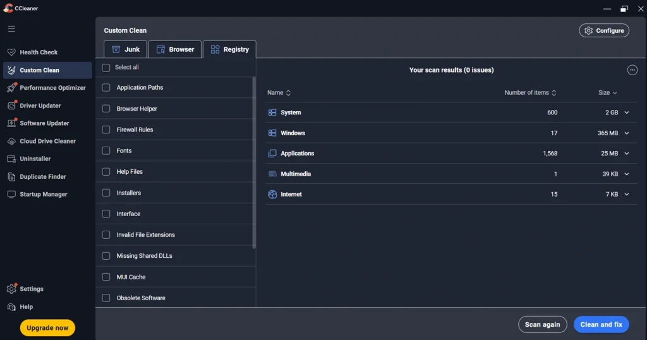
Task: Click the 2 GB size value
Action: [612, 112]
